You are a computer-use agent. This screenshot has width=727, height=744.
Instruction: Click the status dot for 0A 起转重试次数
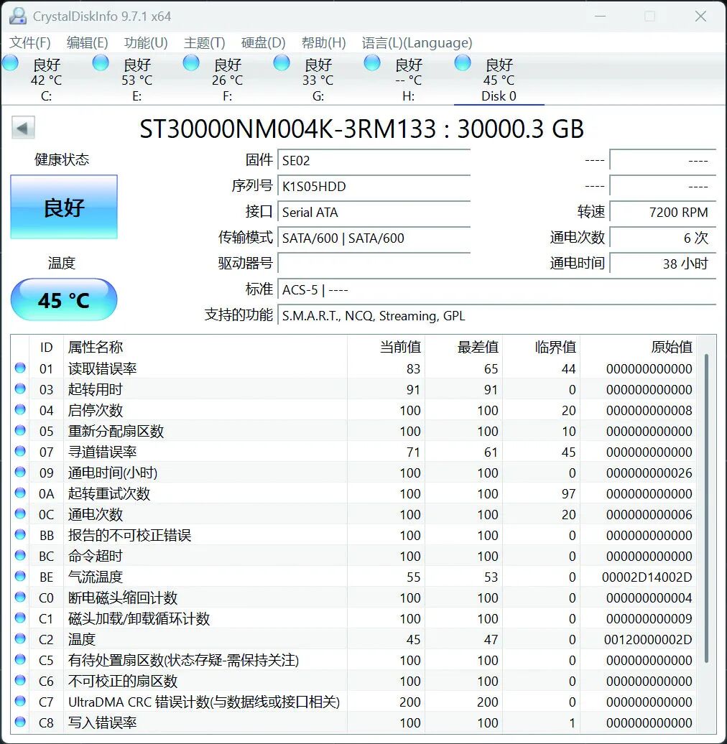[20, 493]
